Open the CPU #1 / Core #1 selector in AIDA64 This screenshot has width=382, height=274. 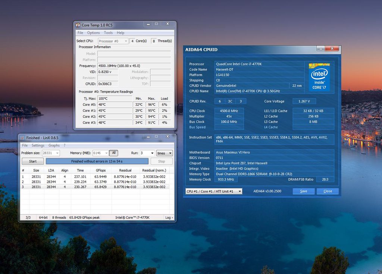click(x=214, y=191)
